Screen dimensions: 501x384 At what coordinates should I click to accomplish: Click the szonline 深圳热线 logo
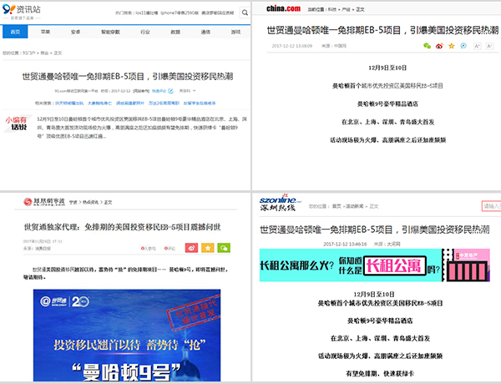point(281,203)
